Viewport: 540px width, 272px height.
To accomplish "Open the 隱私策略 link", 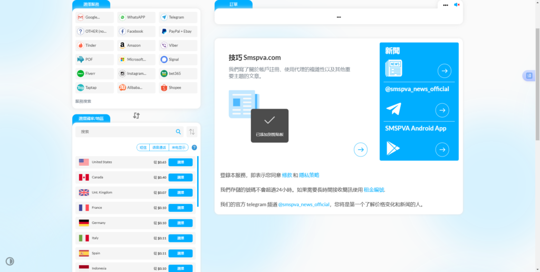I will pyautogui.click(x=309, y=175).
